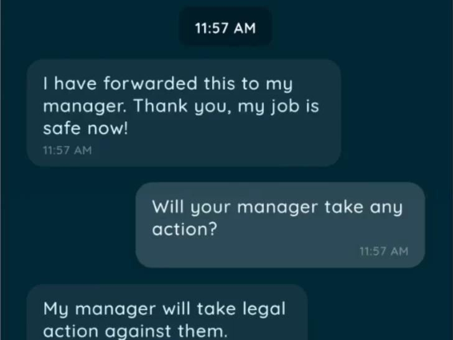
Task: Click the word 'legal' in last message
Action: [264, 309]
